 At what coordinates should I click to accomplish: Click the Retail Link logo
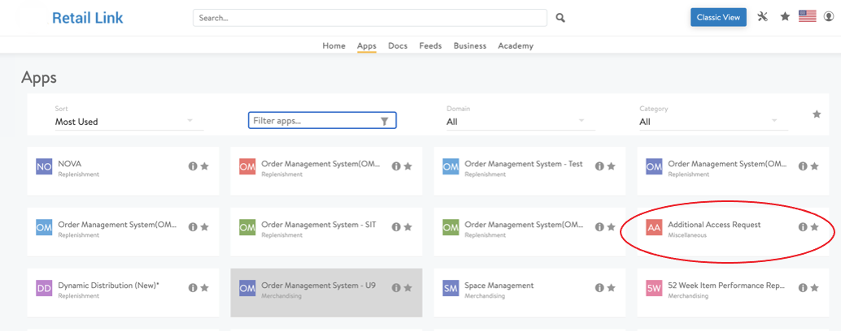87,18
